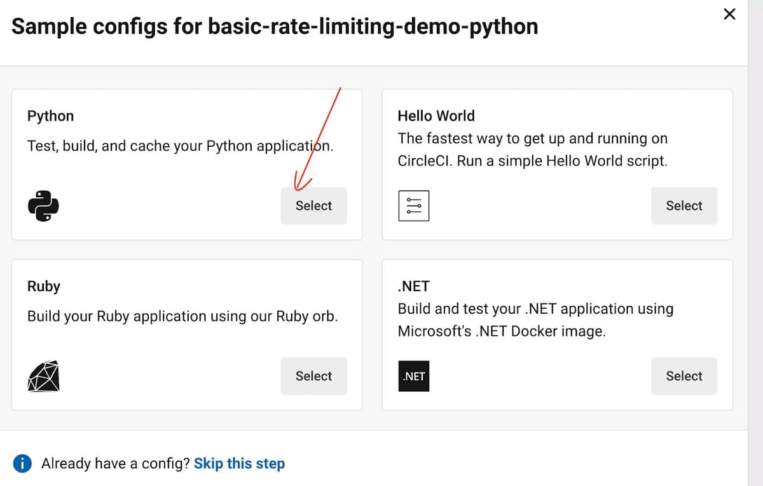Close the sample configs dialog
This screenshot has height=486, width=763.
[x=729, y=14]
